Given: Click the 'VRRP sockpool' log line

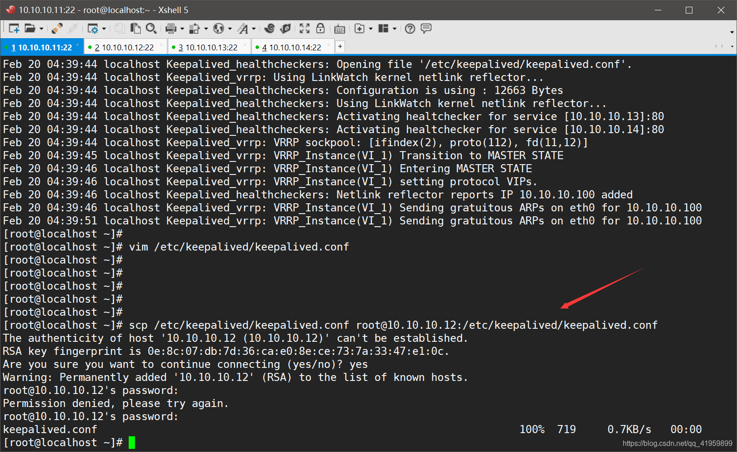Looking at the screenshot, I should 296,143.
